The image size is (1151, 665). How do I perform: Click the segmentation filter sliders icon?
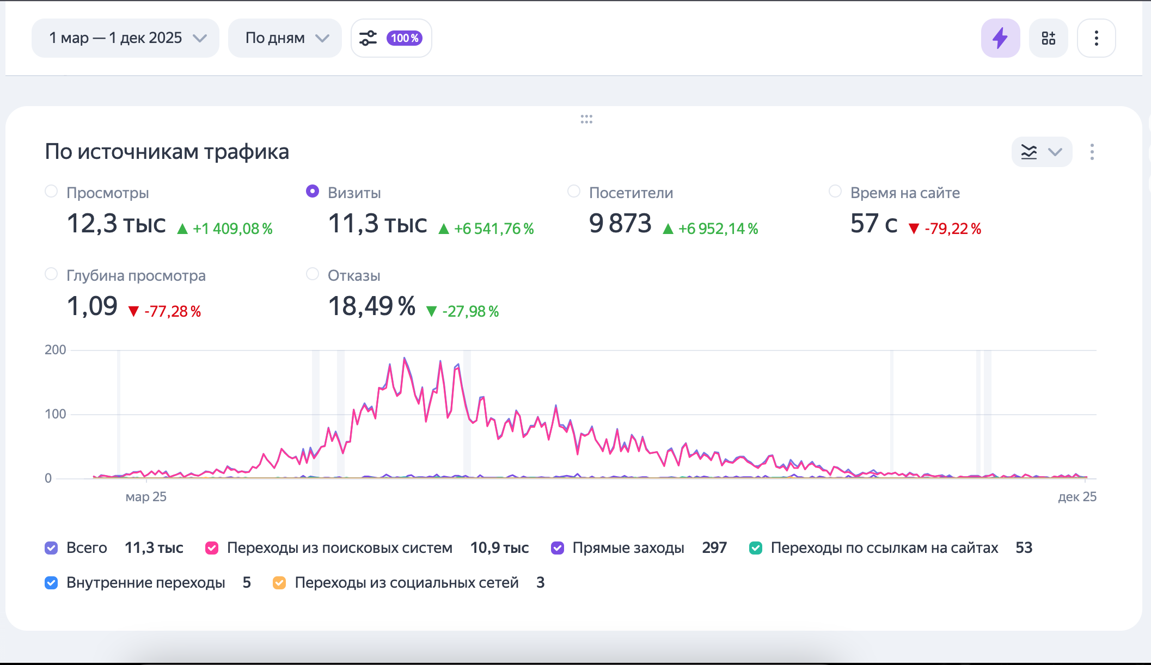[368, 38]
